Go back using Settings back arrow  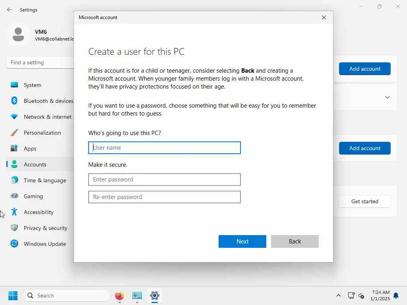pos(10,10)
